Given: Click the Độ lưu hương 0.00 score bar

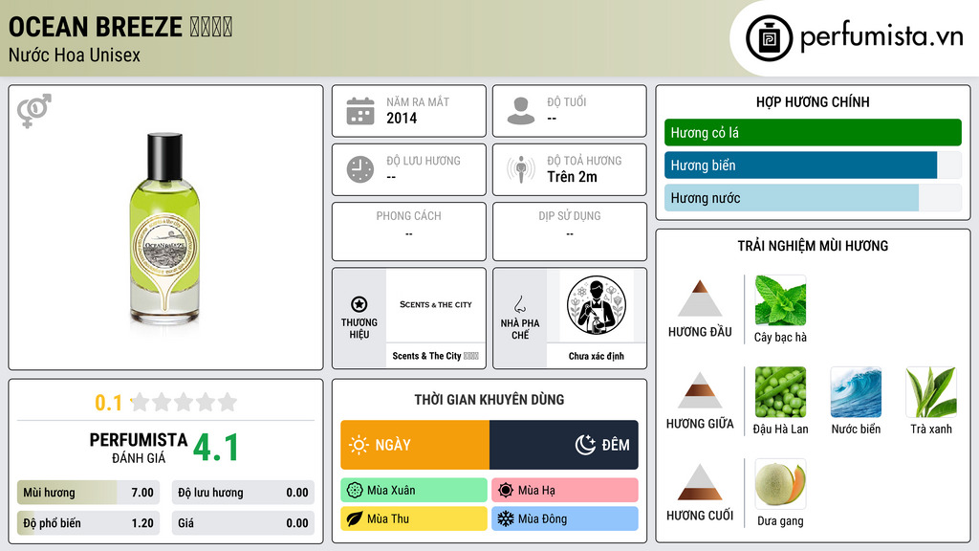Looking at the screenshot, I should [x=243, y=493].
